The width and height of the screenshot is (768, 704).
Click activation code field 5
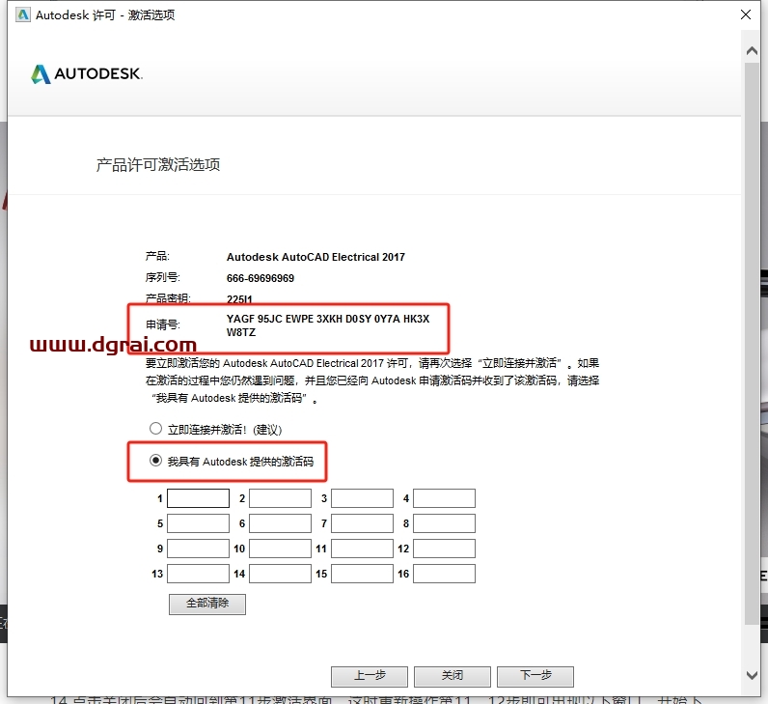click(199, 523)
